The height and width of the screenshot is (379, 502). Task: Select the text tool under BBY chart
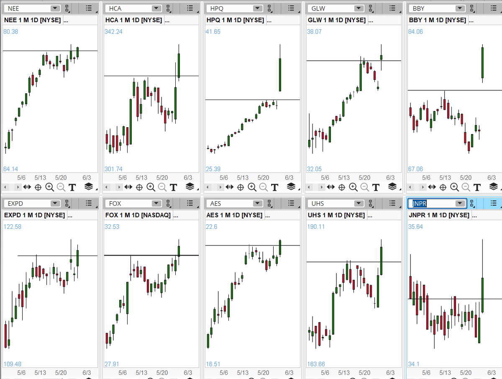477,187
